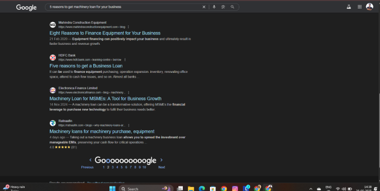380x191 pixels.
Task: Open Microsoft Store from taskbar
Action: tap(213, 189)
